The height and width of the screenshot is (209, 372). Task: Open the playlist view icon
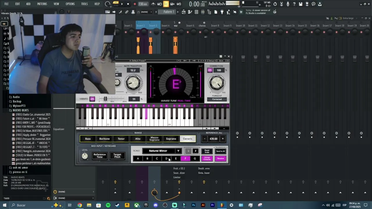pyautogui.click(x=184, y=12)
